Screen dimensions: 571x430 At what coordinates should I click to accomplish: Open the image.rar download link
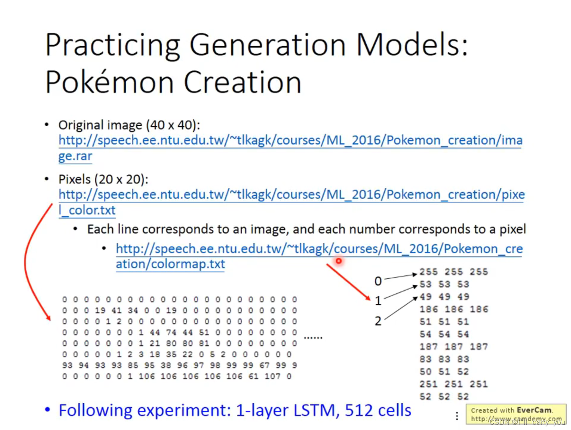tap(290, 148)
